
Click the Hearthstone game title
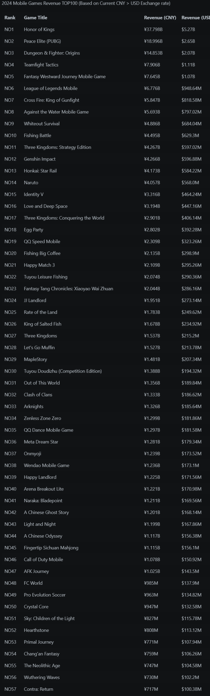click(36, 630)
